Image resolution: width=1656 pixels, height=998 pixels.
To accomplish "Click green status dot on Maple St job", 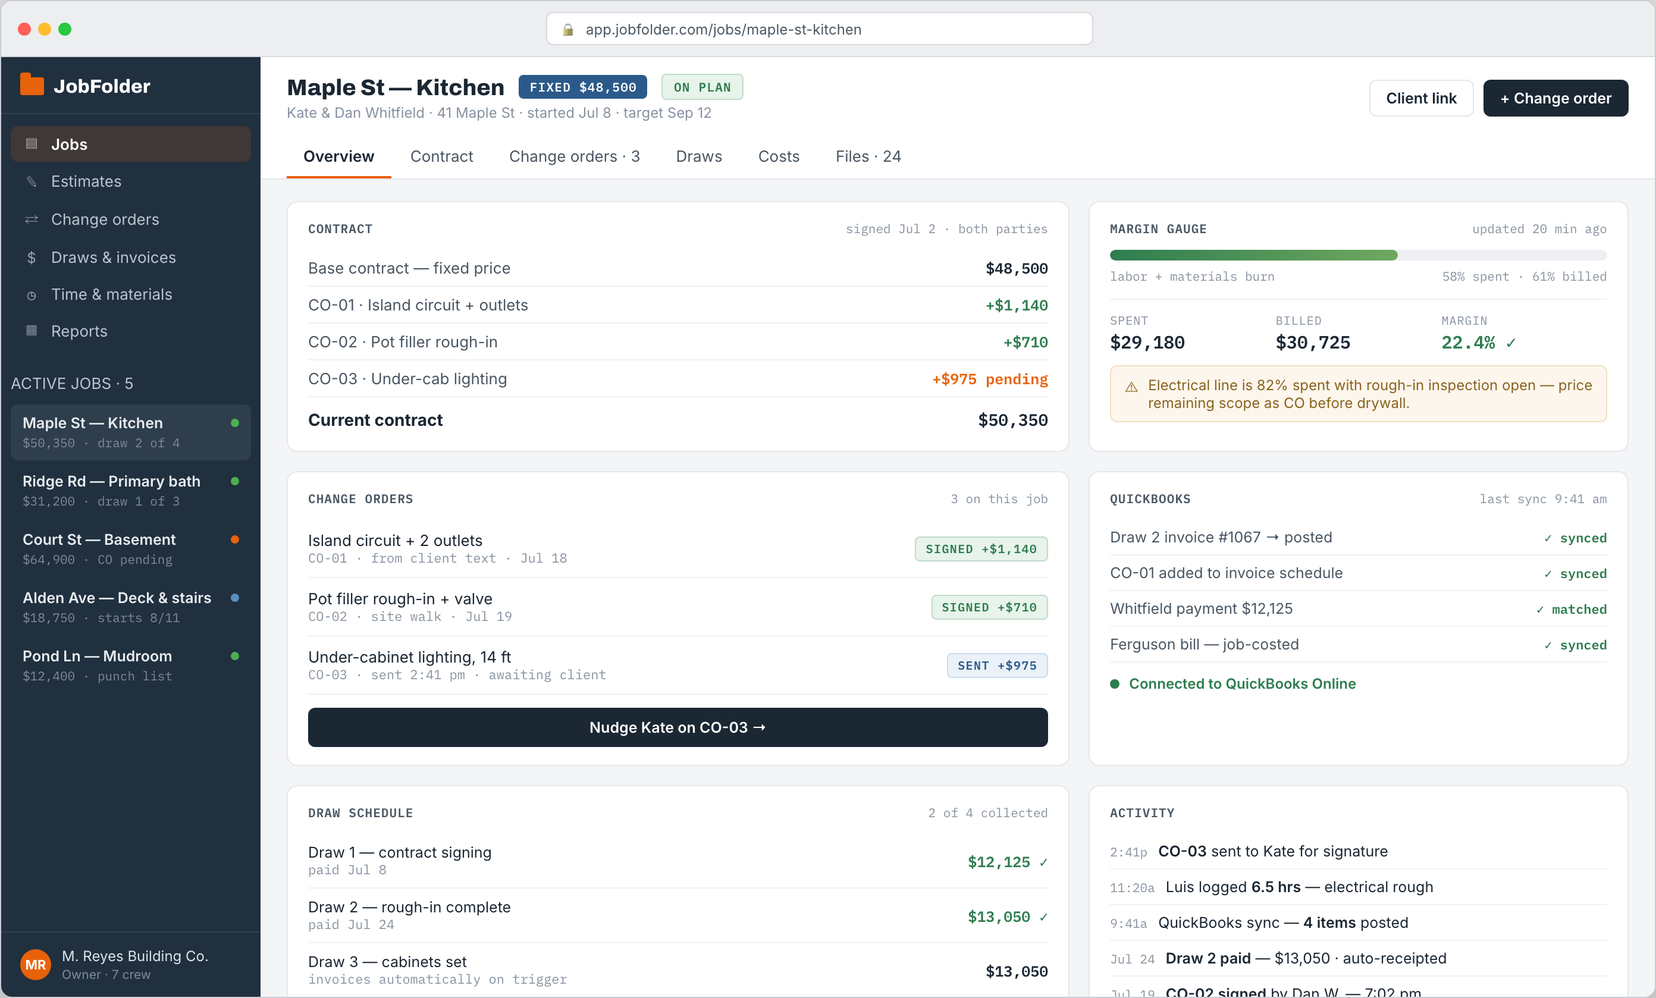I will (235, 423).
